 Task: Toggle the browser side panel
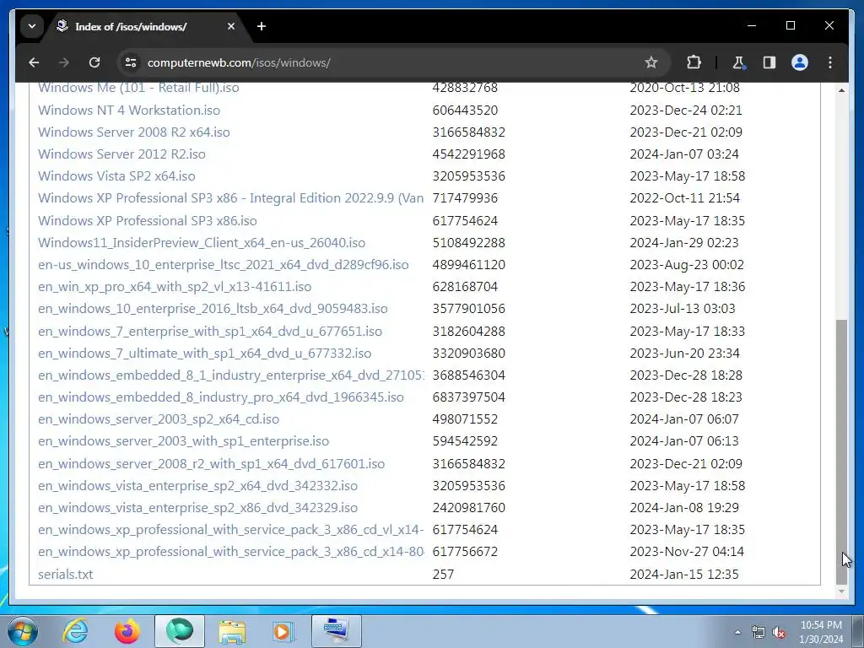[x=769, y=62]
